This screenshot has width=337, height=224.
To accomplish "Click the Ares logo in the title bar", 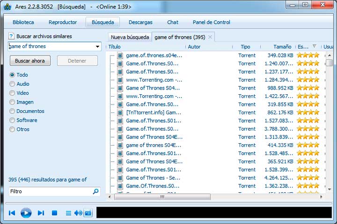I will (7, 7).
